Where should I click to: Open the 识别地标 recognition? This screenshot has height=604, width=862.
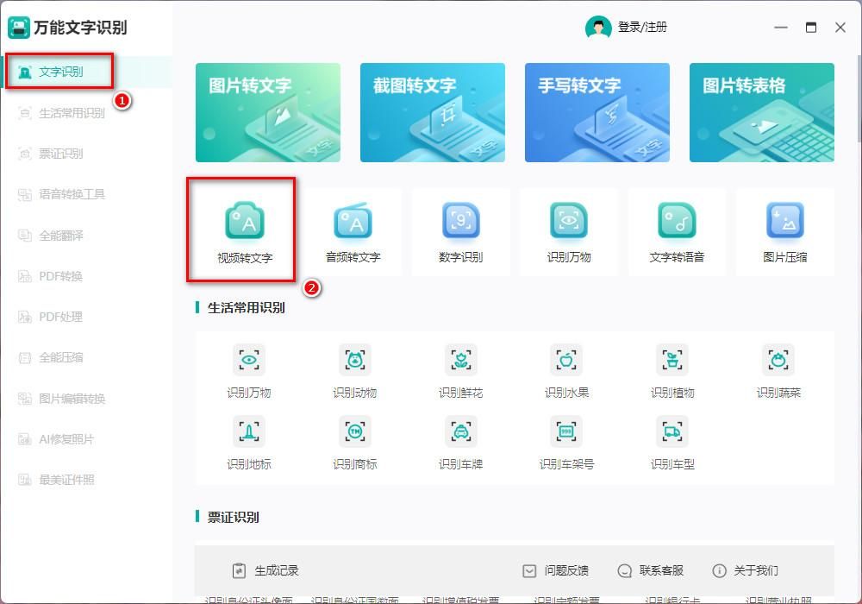click(x=249, y=443)
